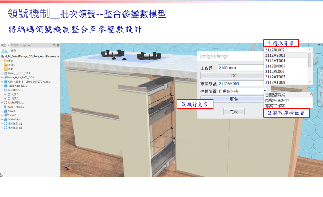Click the project list scrollbar down arrow
This screenshot has width=323, height=197.
point(310,82)
